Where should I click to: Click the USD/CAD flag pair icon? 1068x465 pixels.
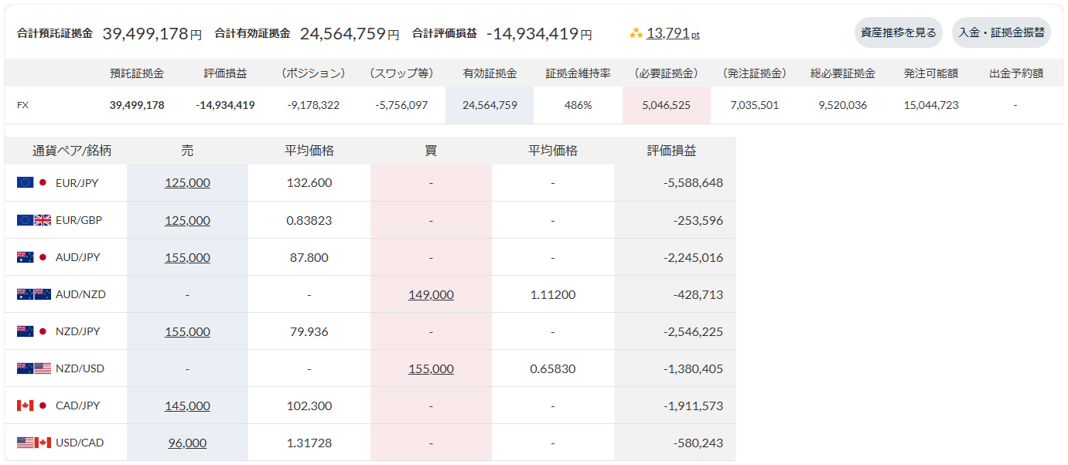click(33, 443)
